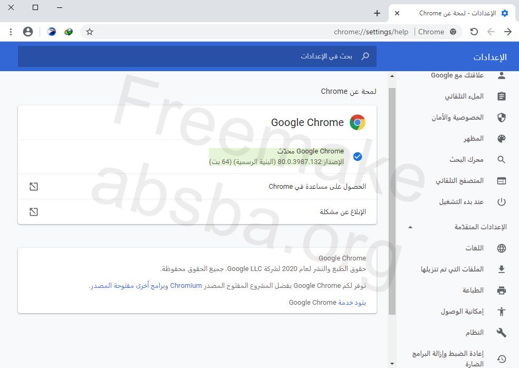The width and height of the screenshot is (519, 368).
Task: Click external link icon for report issue row
Action: 34,212
